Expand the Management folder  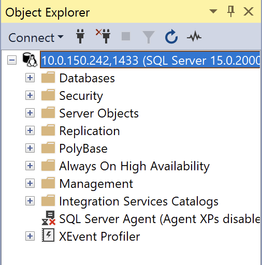(x=30, y=183)
